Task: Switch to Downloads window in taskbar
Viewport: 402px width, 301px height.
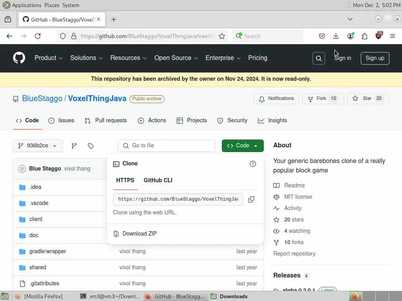Action: click(229, 296)
